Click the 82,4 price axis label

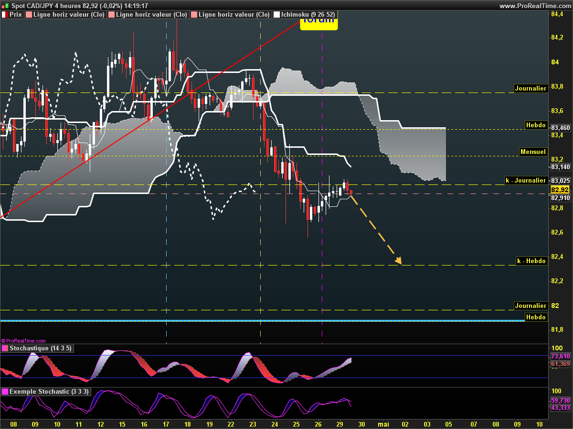(x=556, y=256)
